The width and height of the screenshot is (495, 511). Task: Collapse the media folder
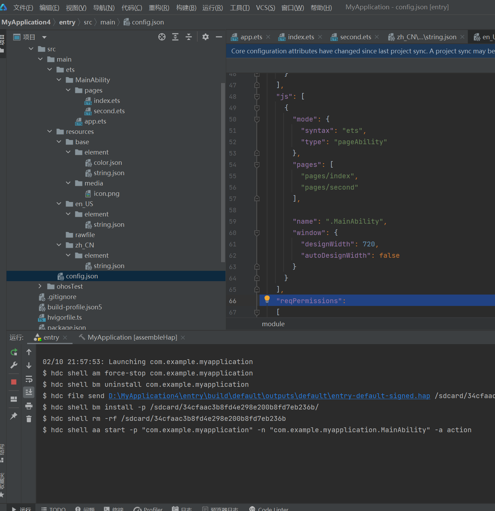click(68, 183)
